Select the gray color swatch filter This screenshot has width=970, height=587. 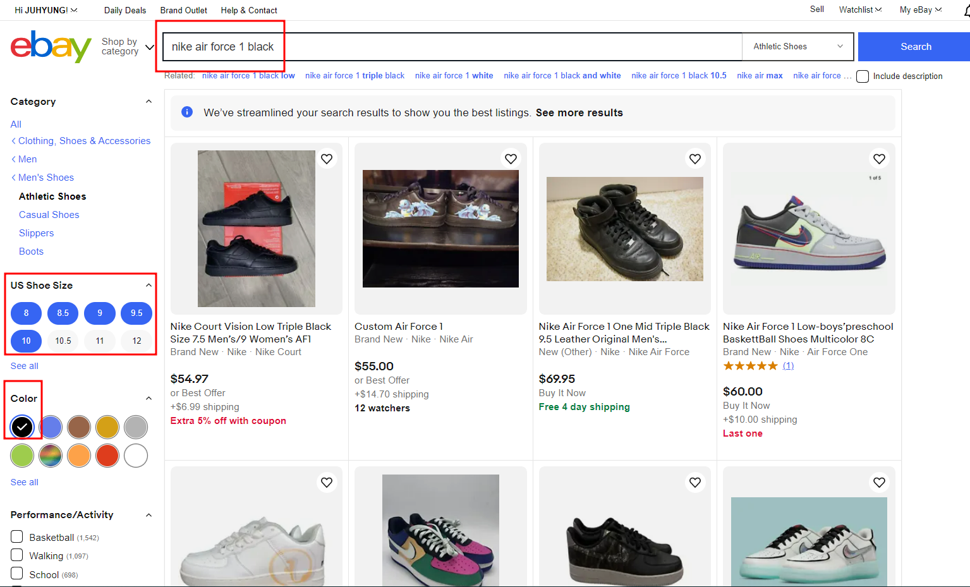pyautogui.click(x=136, y=427)
